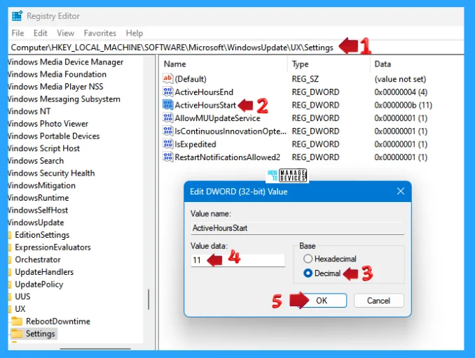Select the ExpressionEvaluators key
Image resolution: width=475 pixels, height=358 pixels.
coord(53,247)
